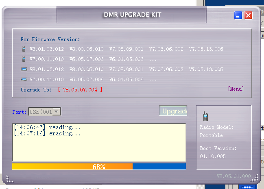Click the DMR UPGRADE KIT title bar
264x189 pixels.
(133, 15)
